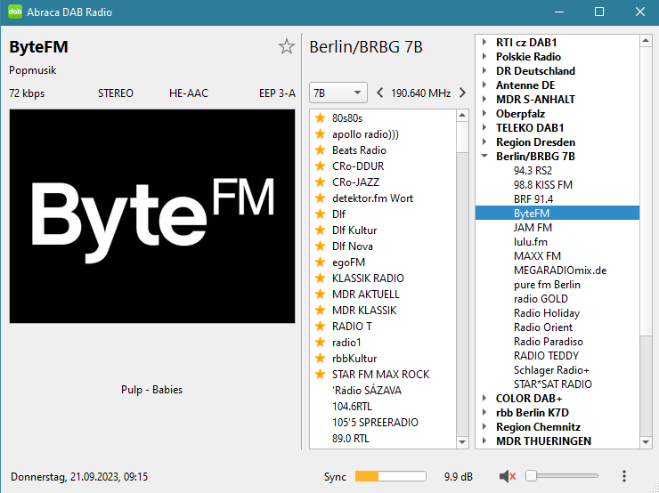Expand the Oberpfalz ensemble
Viewport: 659px width, 493px height.
tap(484, 114)
